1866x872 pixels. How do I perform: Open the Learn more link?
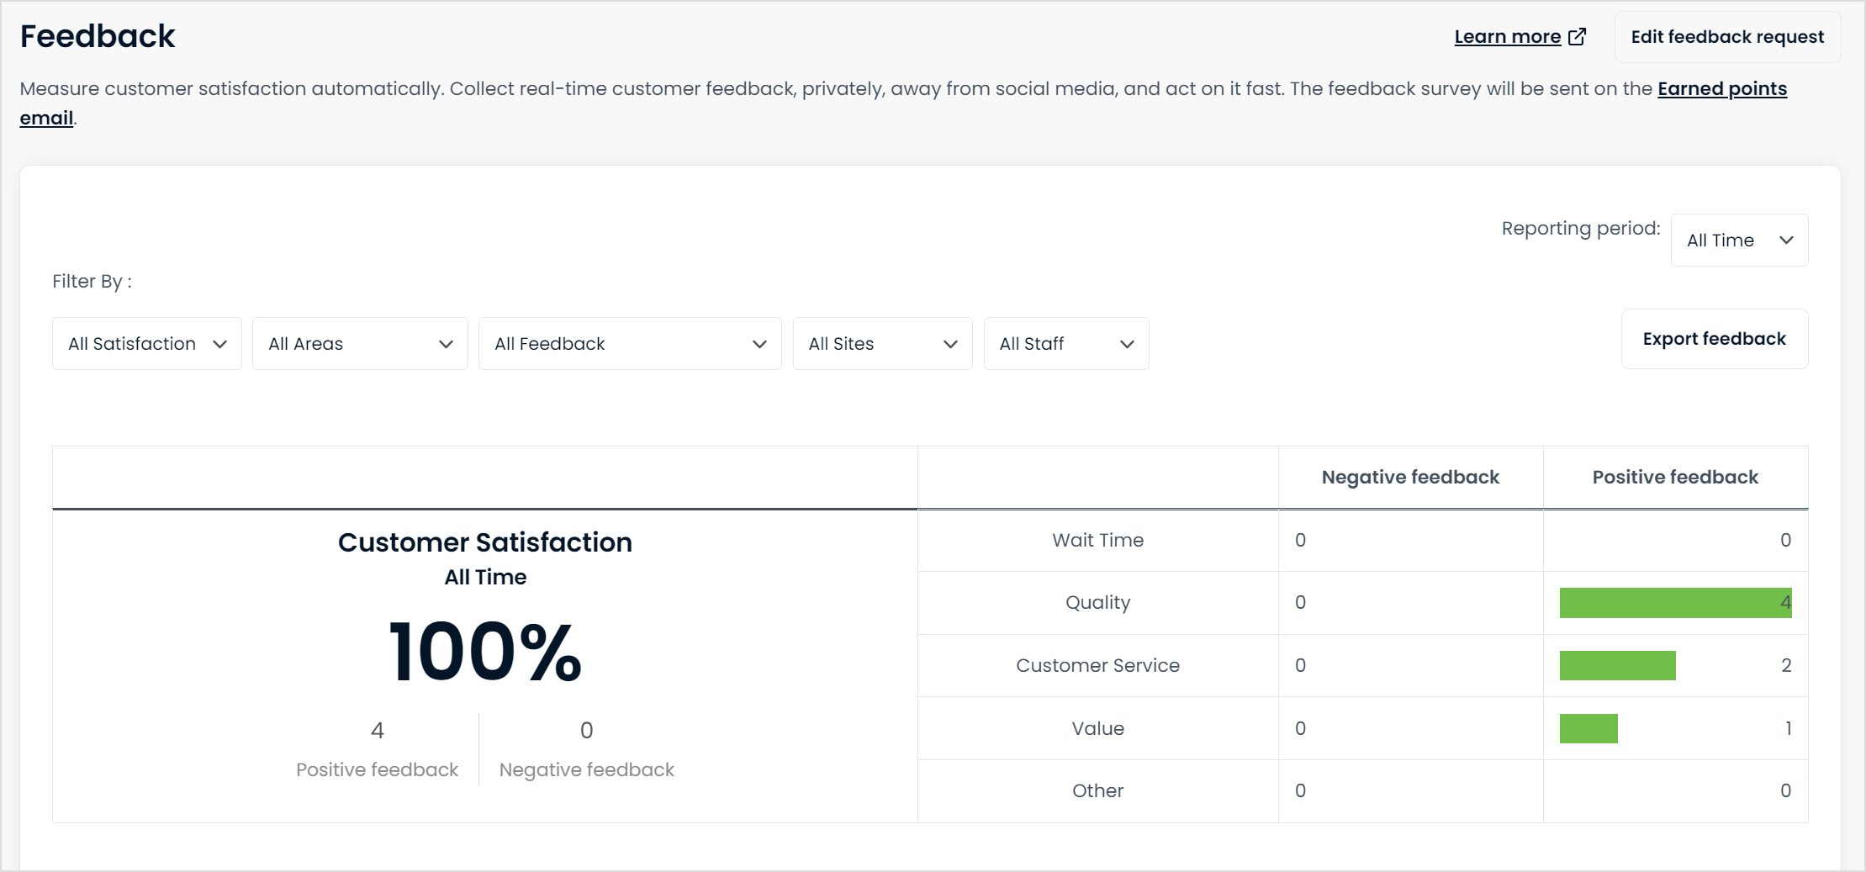pos(1508,37)
